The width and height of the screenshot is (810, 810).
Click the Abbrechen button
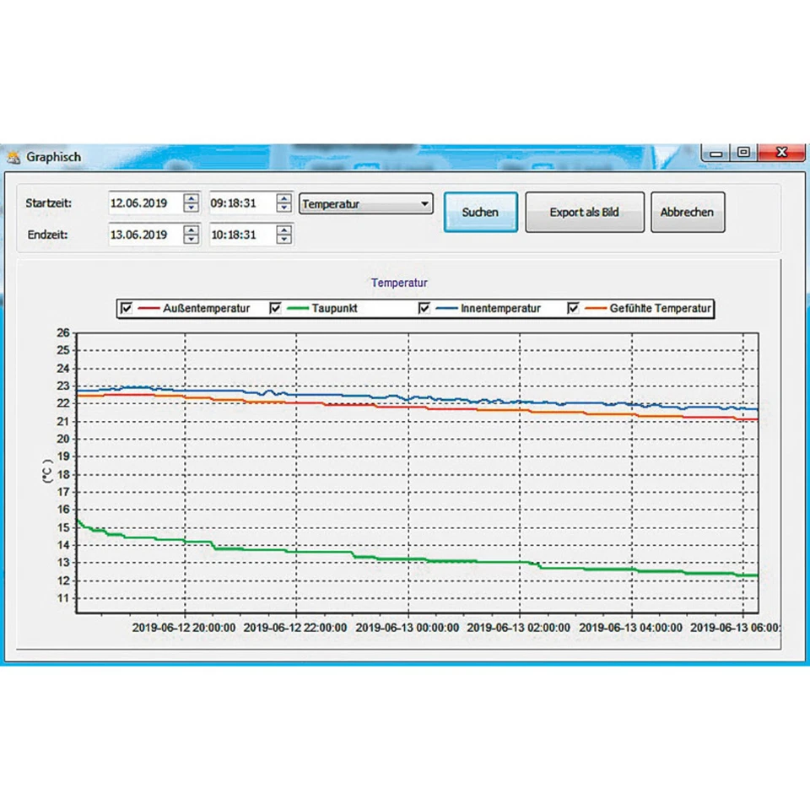point(688,212)
